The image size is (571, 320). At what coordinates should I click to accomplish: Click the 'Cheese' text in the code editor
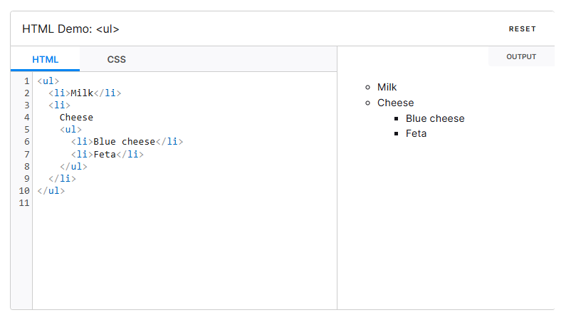(x=76, y=117)
